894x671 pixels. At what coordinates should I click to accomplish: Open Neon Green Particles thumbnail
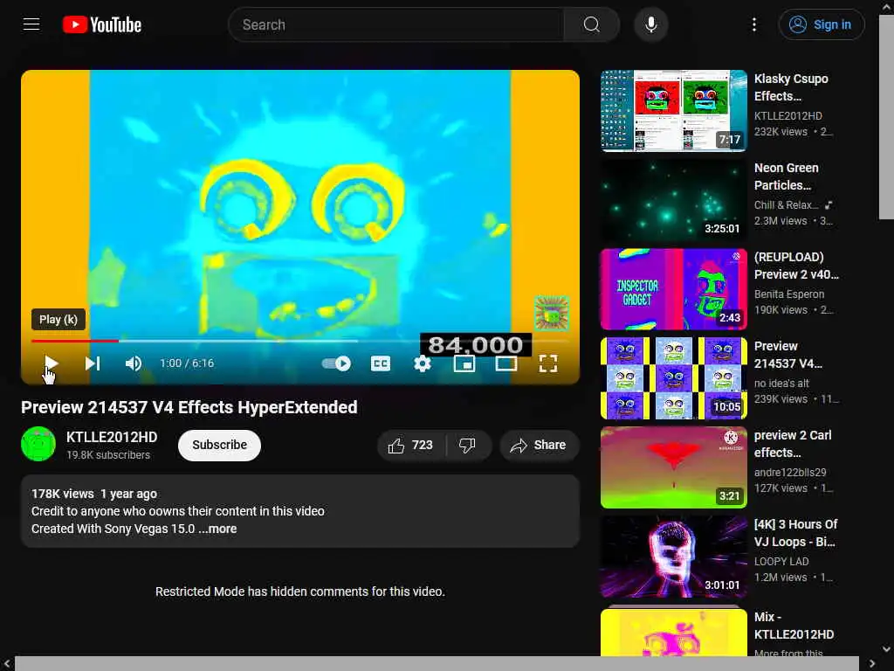(x=673, y=200)
